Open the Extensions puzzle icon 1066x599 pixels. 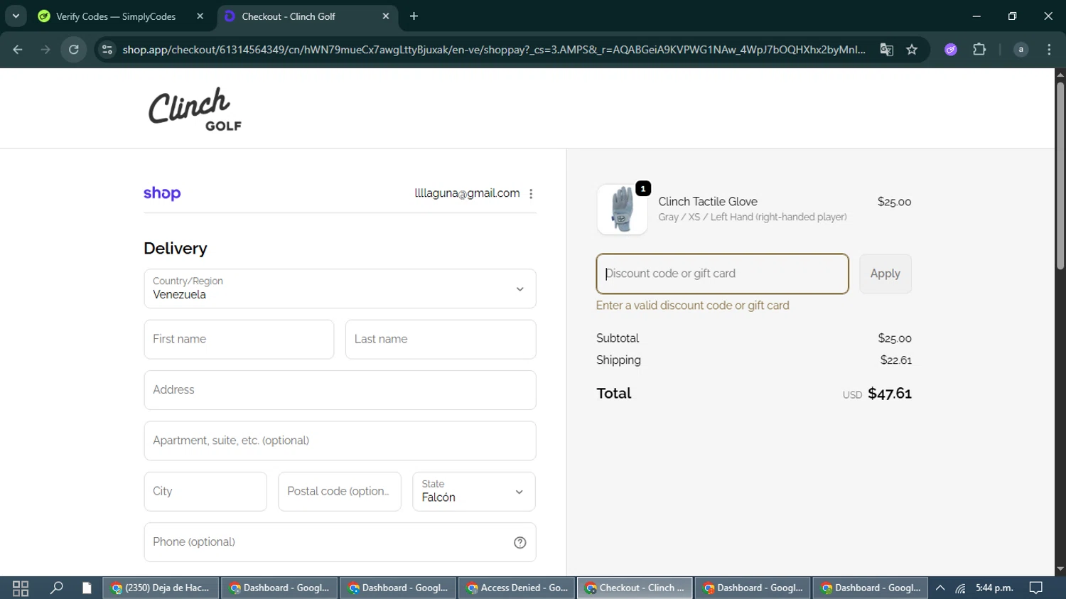pos(979,50)
